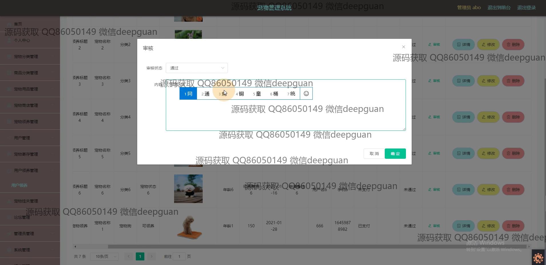Click the white dog photo in 分类6 row
546x265 pixels.
coord(188,189)
